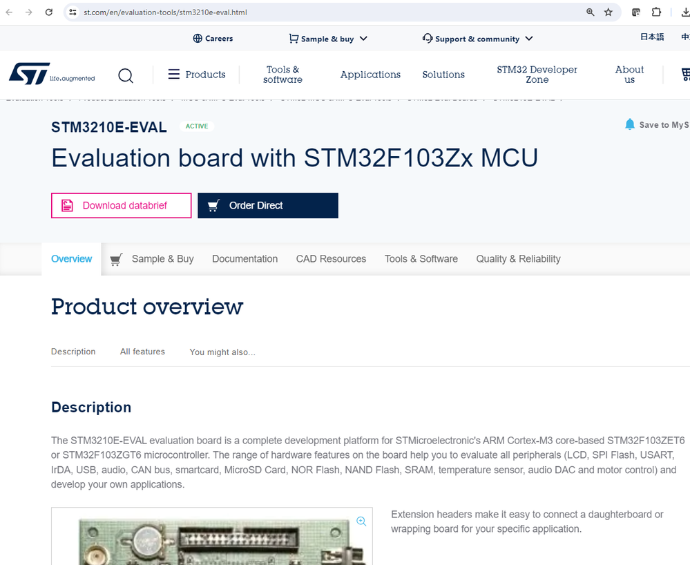Expand the Sample & buy dropdown
Screen dimensions: 690x565
328,39
